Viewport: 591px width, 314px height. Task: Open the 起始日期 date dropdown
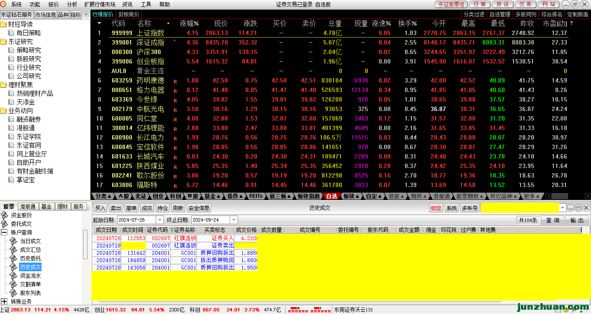point(159,220)
